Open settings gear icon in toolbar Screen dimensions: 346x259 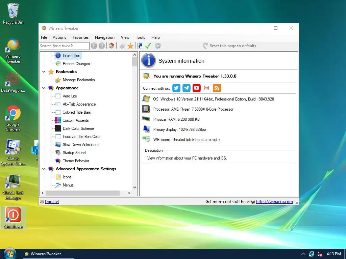(158, 46)
